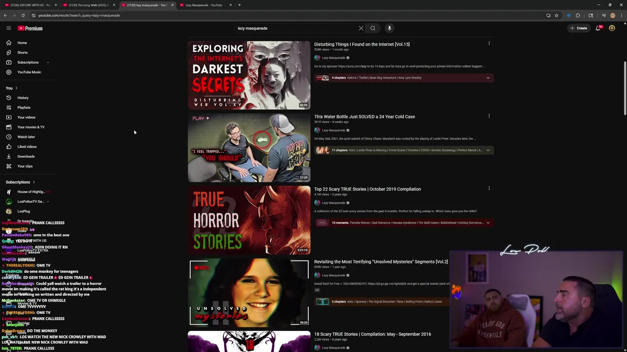Open 5 chapters row on Unsolved Mysteries video

(382, 302)
